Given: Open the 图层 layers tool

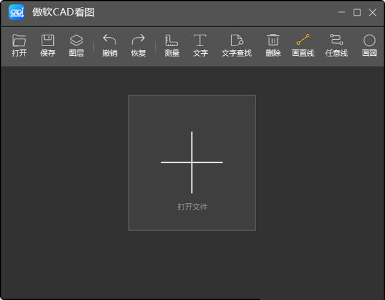Looking at the screenshot, I should [x=76, y=42].
